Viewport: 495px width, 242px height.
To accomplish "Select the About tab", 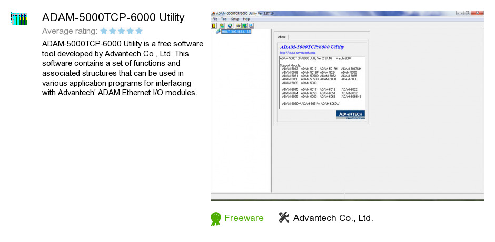I will click(282, 37).
